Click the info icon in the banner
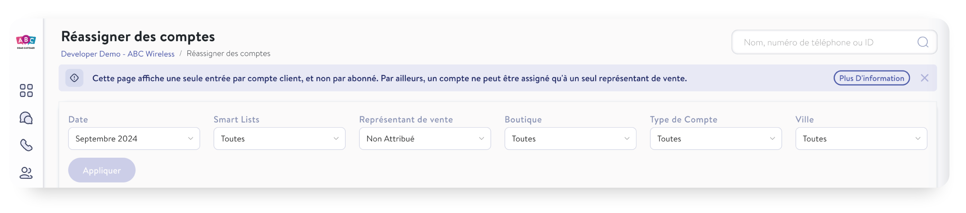The width and height of the screenshot is (966, 213). [x=75, y=78]
